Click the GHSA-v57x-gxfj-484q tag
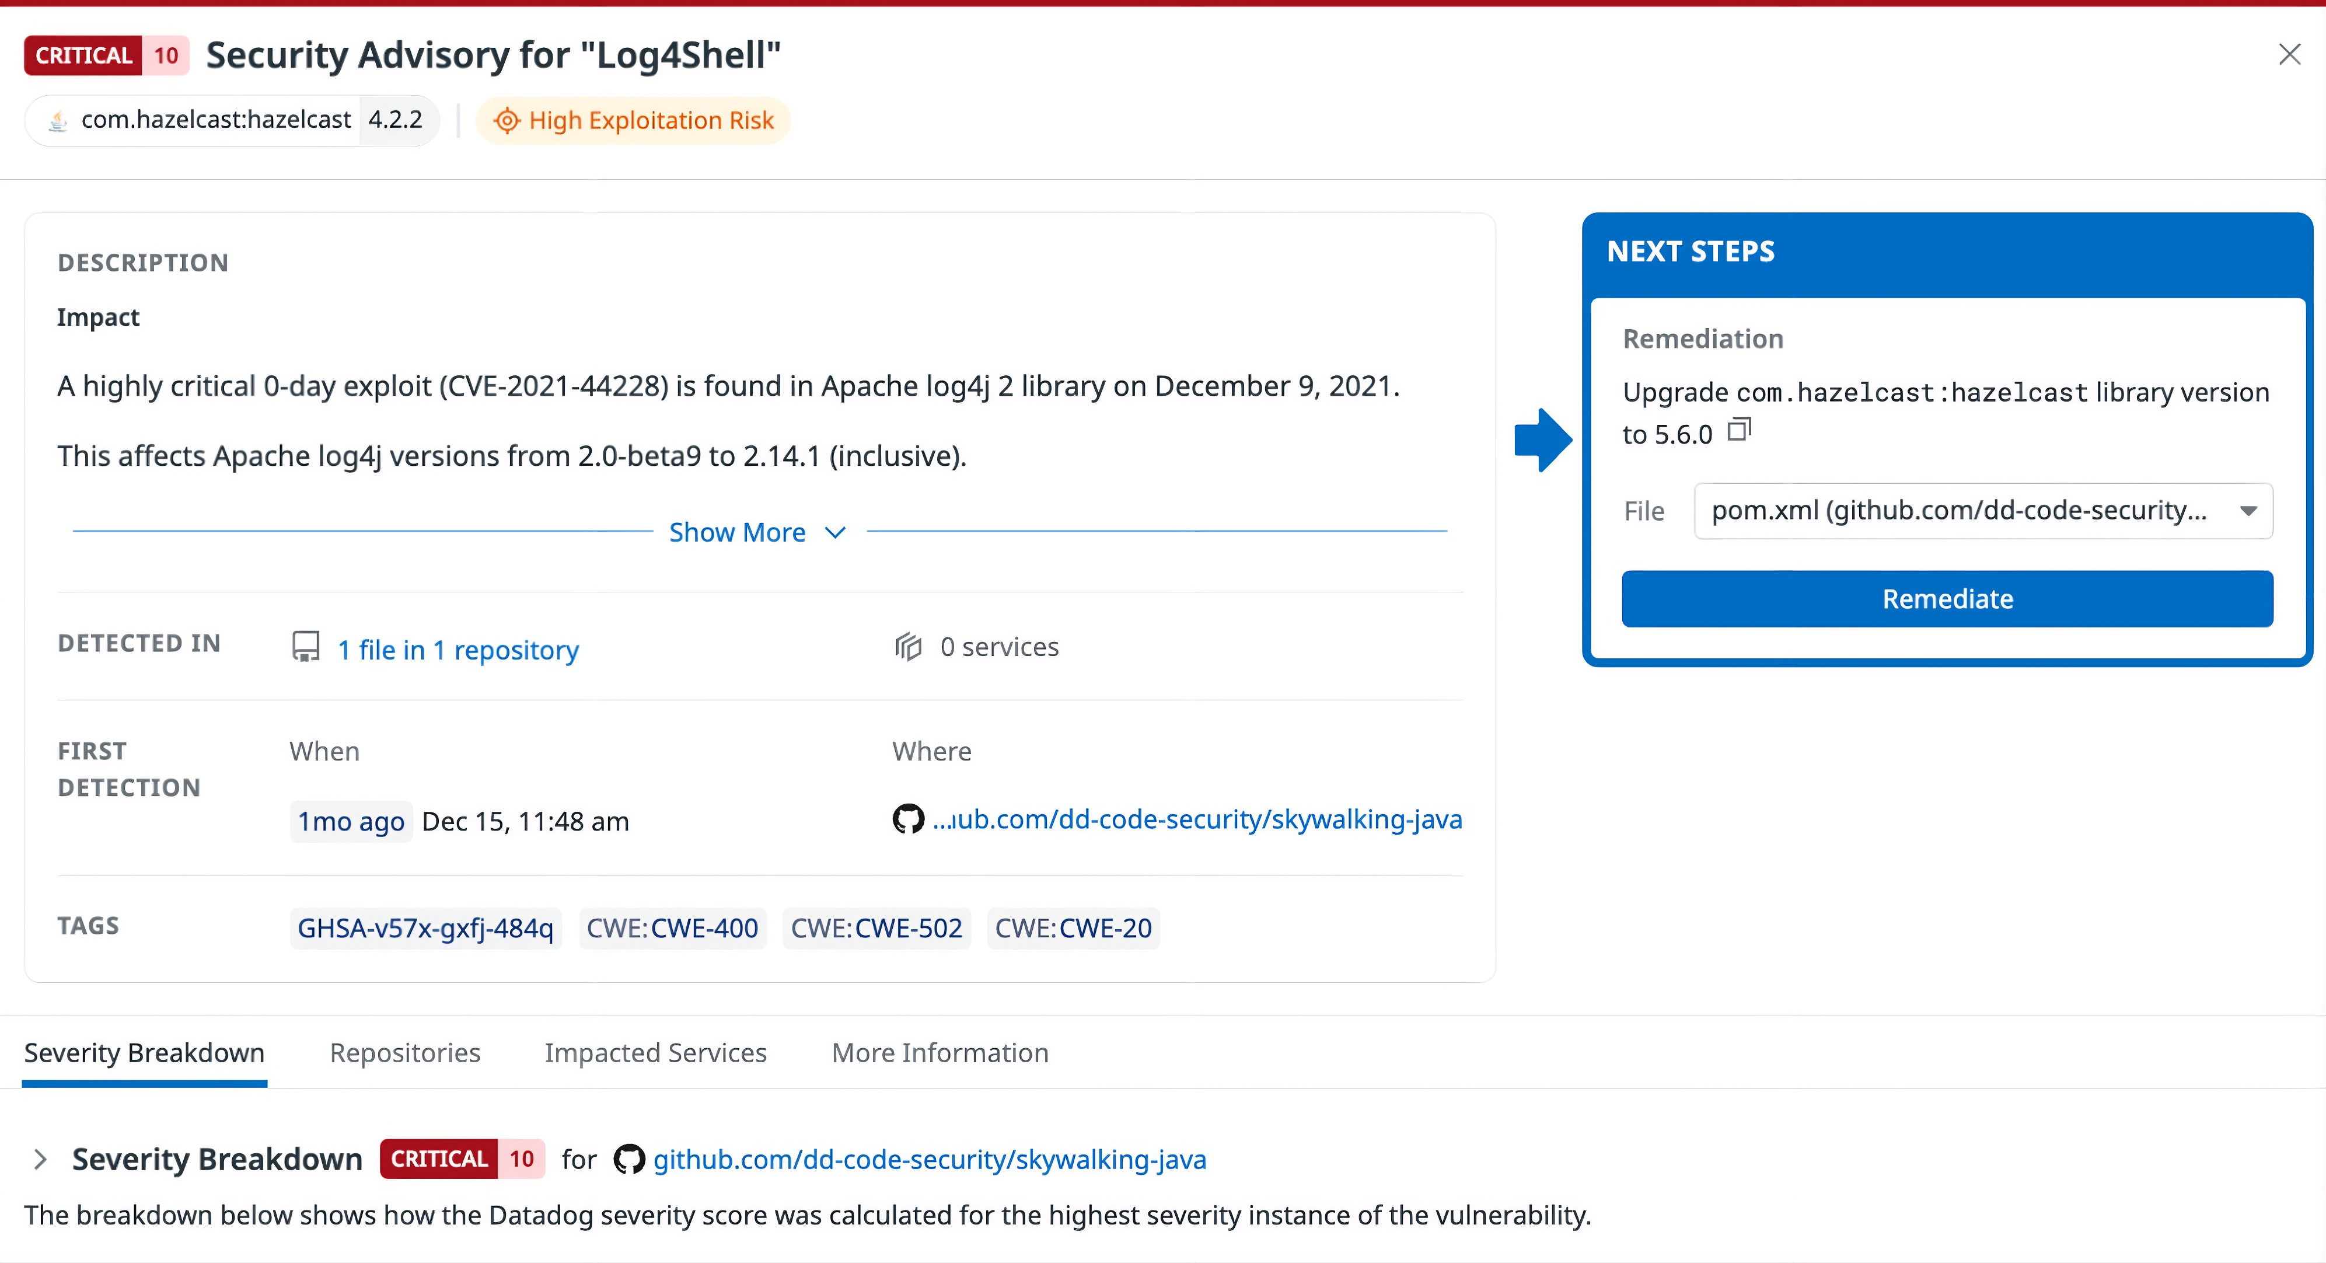The image size is (2326, 1263). pyautogui.click(x=425, y=927)
